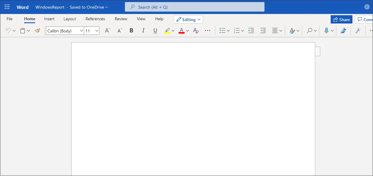
Task: Open the Editor pen icon
Action: pyautogui.click(x=343, y=31)
